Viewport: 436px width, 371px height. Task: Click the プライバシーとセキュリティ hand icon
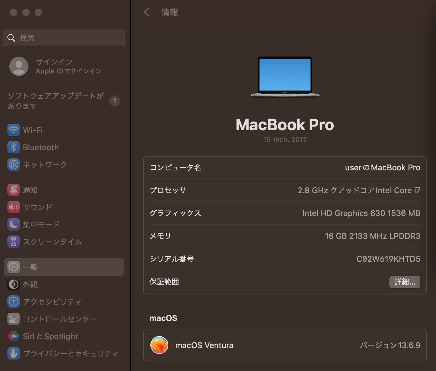tap(13, 353)
